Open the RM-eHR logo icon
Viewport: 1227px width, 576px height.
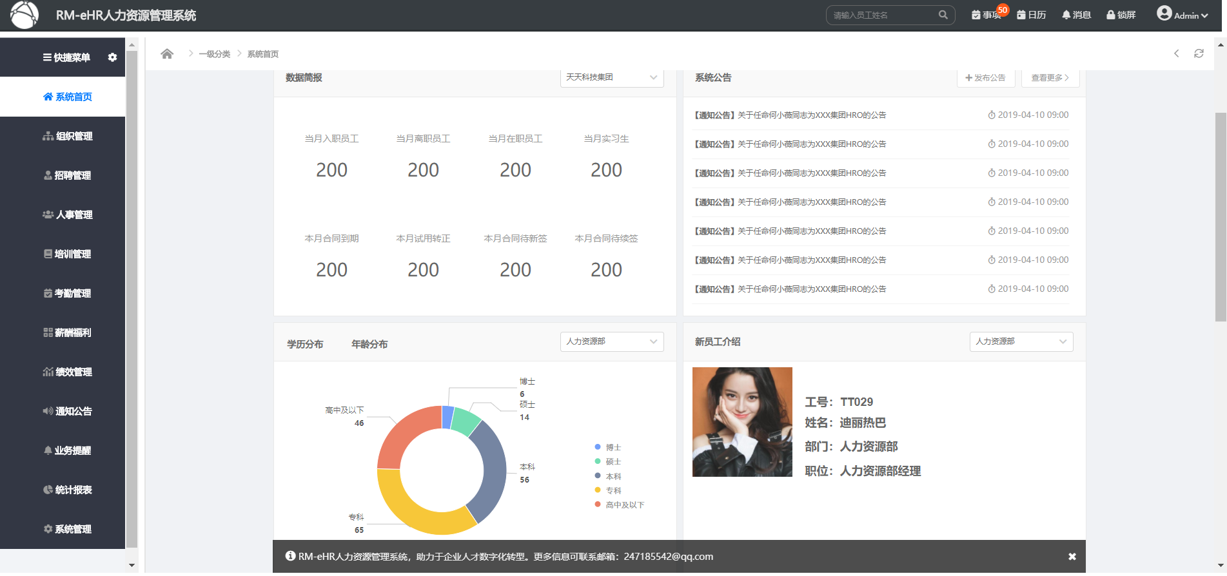pos(25,15)
